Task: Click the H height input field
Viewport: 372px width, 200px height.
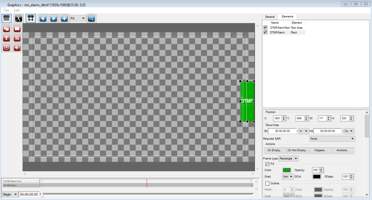Action: coord(344,118)
